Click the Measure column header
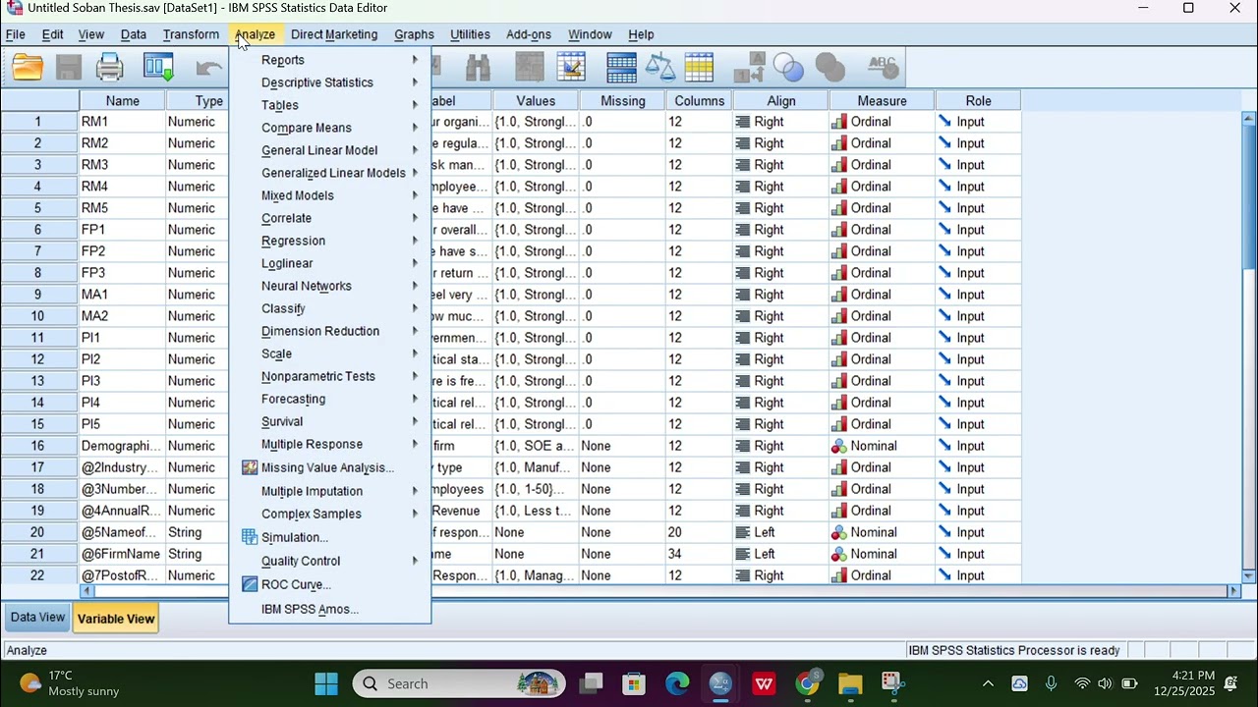Image resolution: width=1258 pixels, height=707 pixels. 882,101
